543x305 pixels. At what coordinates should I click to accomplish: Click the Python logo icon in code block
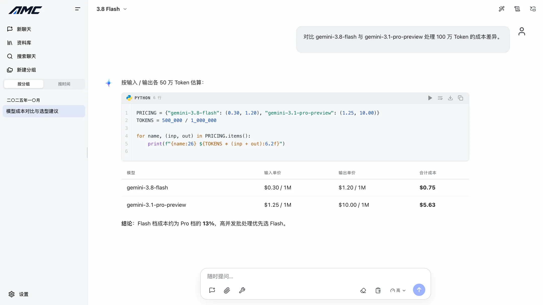tap(129, 98)
